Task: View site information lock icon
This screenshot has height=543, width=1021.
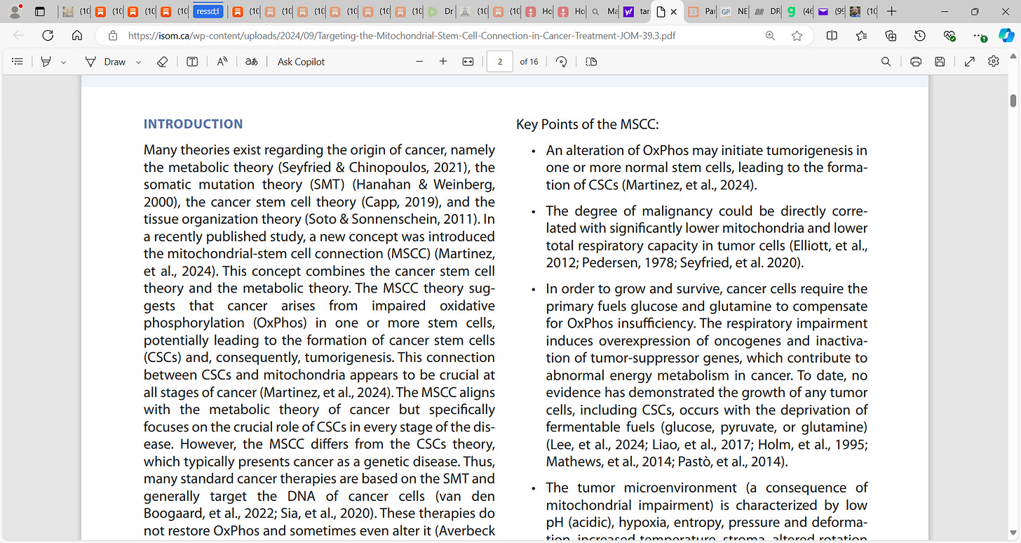Action: click(112, 36)
